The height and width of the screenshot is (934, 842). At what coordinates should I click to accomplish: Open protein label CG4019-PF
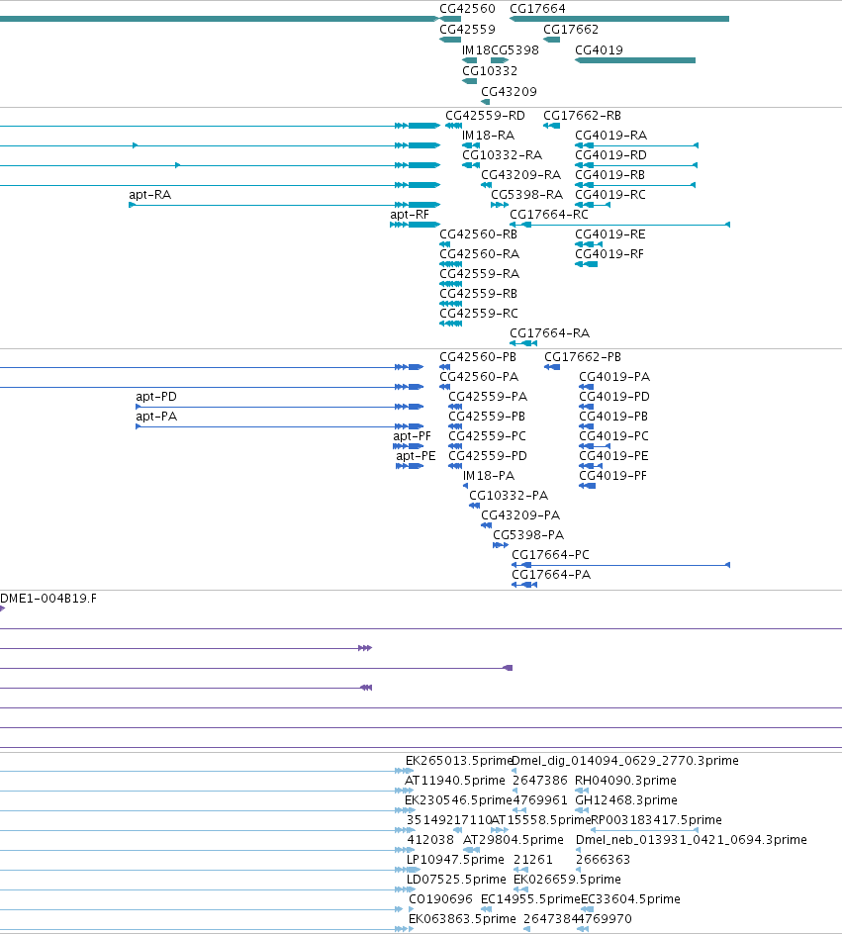click(612, 476)
